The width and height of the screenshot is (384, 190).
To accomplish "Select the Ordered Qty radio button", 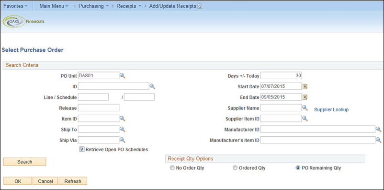I will pos(235,168).
